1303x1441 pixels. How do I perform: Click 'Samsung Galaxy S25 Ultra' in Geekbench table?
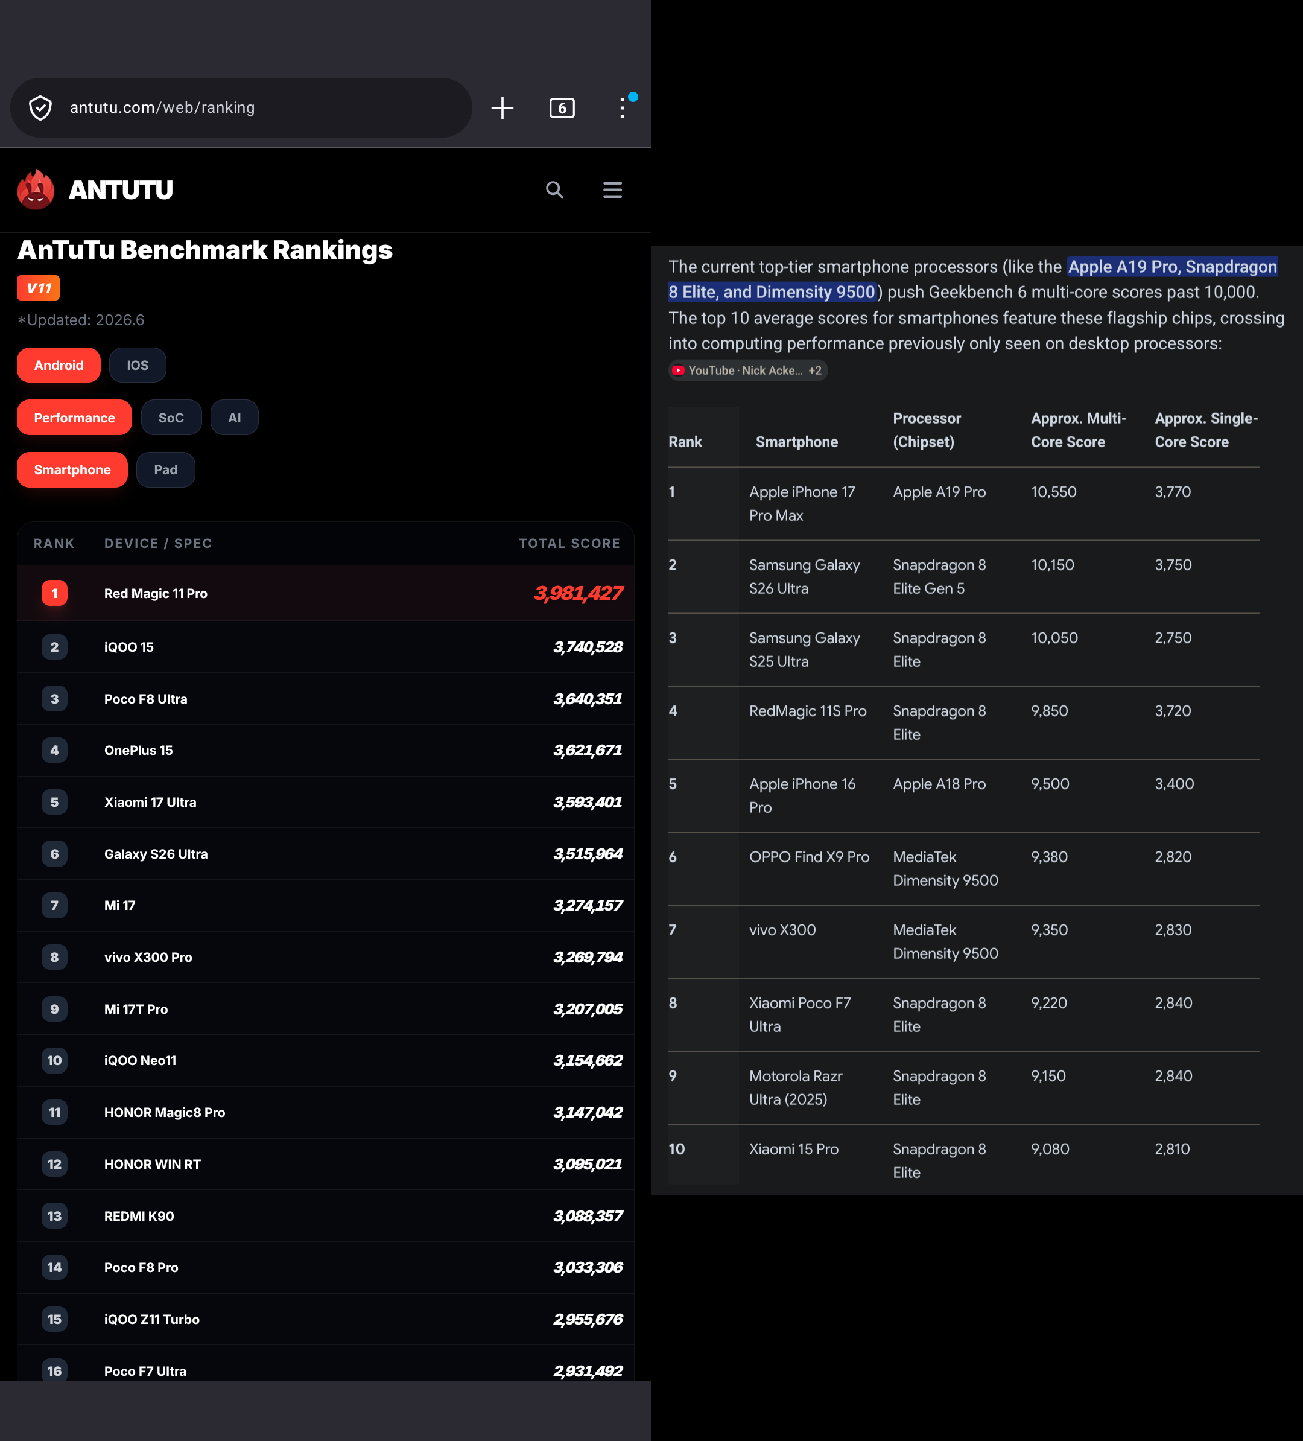[x=804, y=650]
